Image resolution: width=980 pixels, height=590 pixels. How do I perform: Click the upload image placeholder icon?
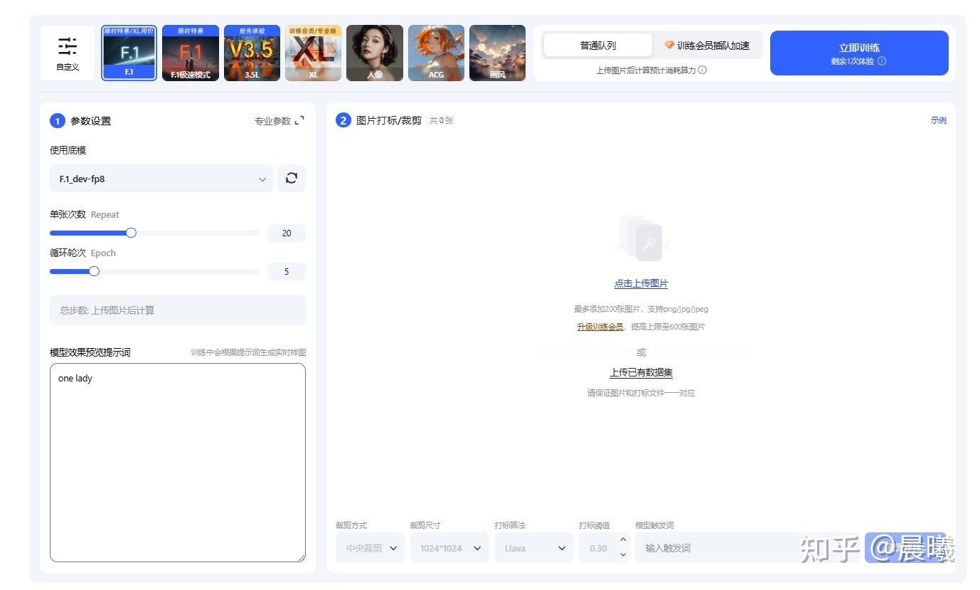(x=641, y=238)
